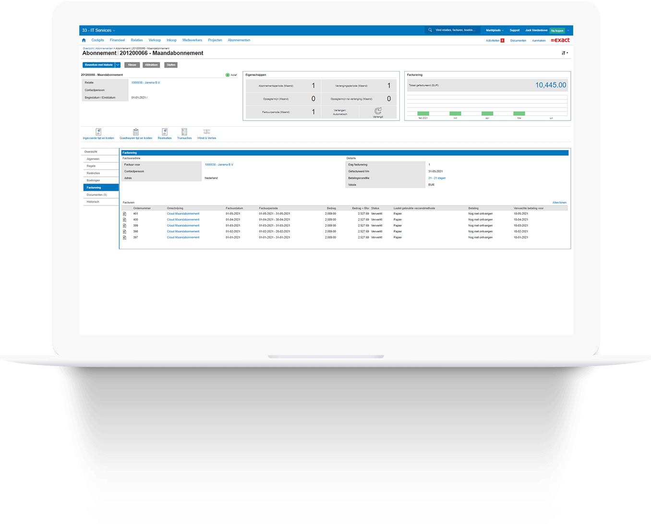Open the page settings dropdown at top right
Viewport: 651px width, 524px height.
point(565,53)
